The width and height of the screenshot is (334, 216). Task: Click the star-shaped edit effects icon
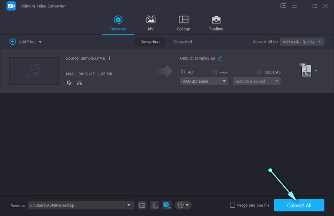(69, 83)
